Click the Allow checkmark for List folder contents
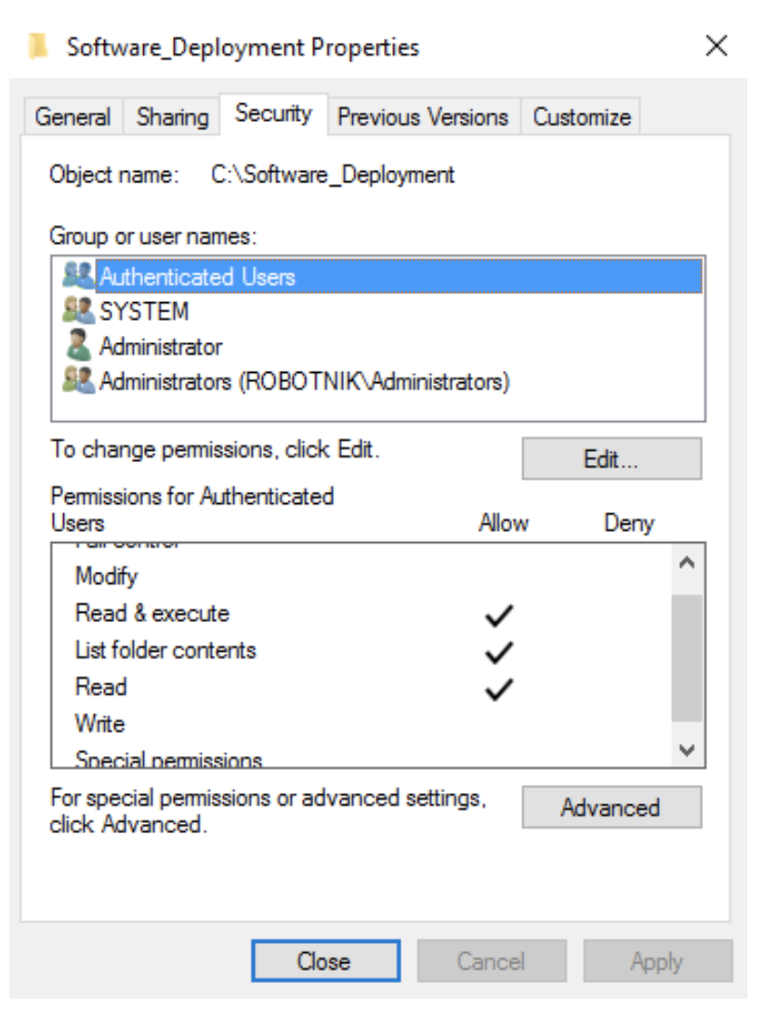The width and height of the screenshot is (764, 1021). [499, 652]
